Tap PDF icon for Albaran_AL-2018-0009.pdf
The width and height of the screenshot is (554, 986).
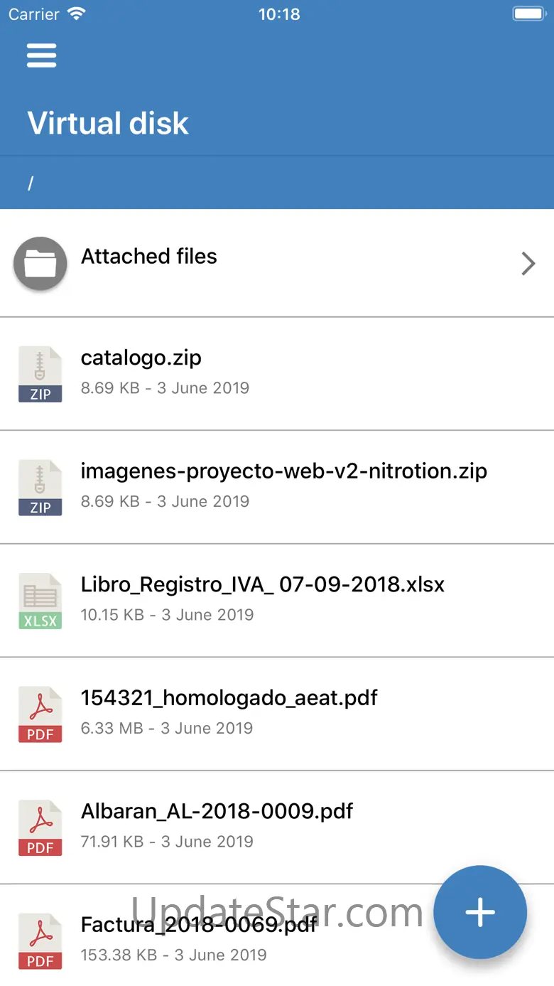[40, 827]
